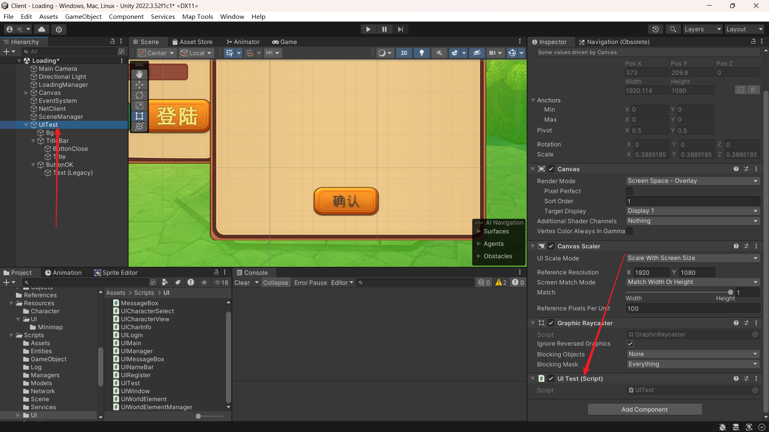
Task: Click the Clear button in the Console
Action: (242, 282)
